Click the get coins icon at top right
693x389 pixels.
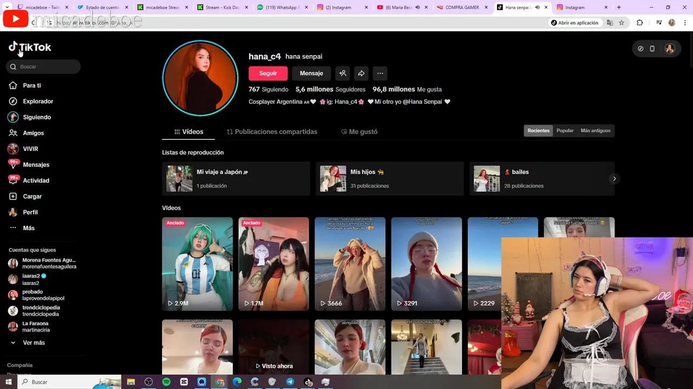[x=641, y=49]
